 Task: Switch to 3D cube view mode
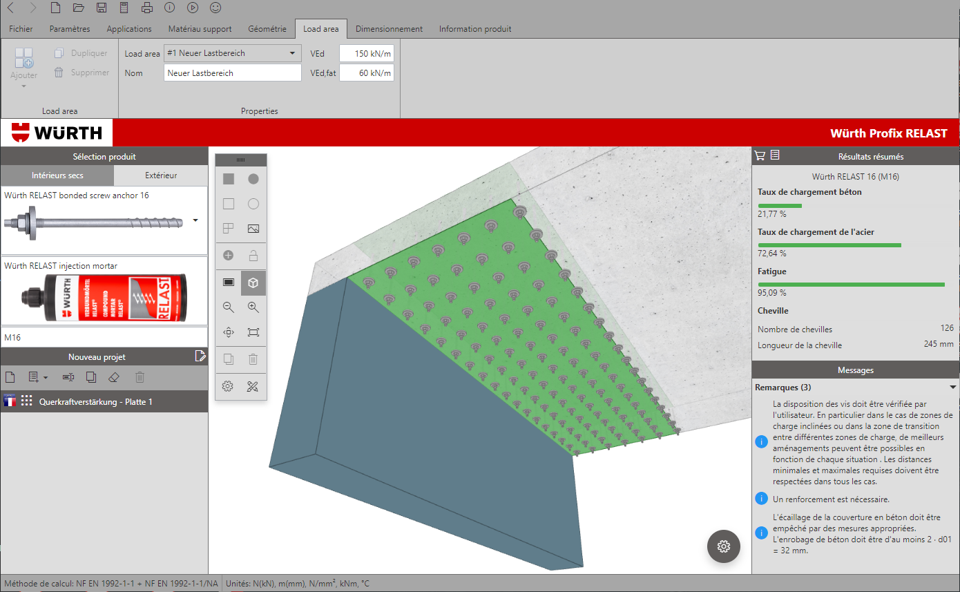pyautogui.click(x=253, y=283)
